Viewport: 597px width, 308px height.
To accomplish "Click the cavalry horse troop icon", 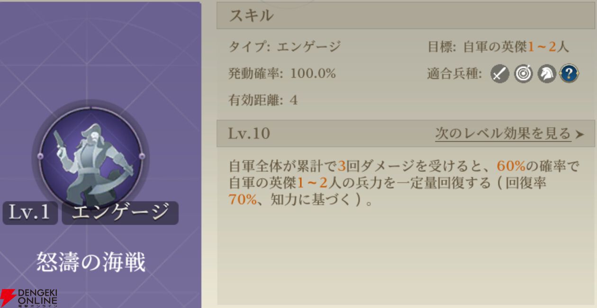I will (x=546, y=74).
